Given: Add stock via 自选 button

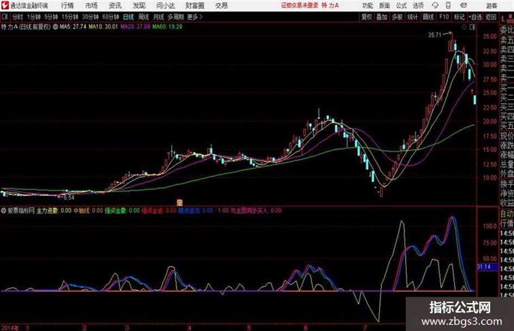Looking at the screenshot, I should 475,17.
